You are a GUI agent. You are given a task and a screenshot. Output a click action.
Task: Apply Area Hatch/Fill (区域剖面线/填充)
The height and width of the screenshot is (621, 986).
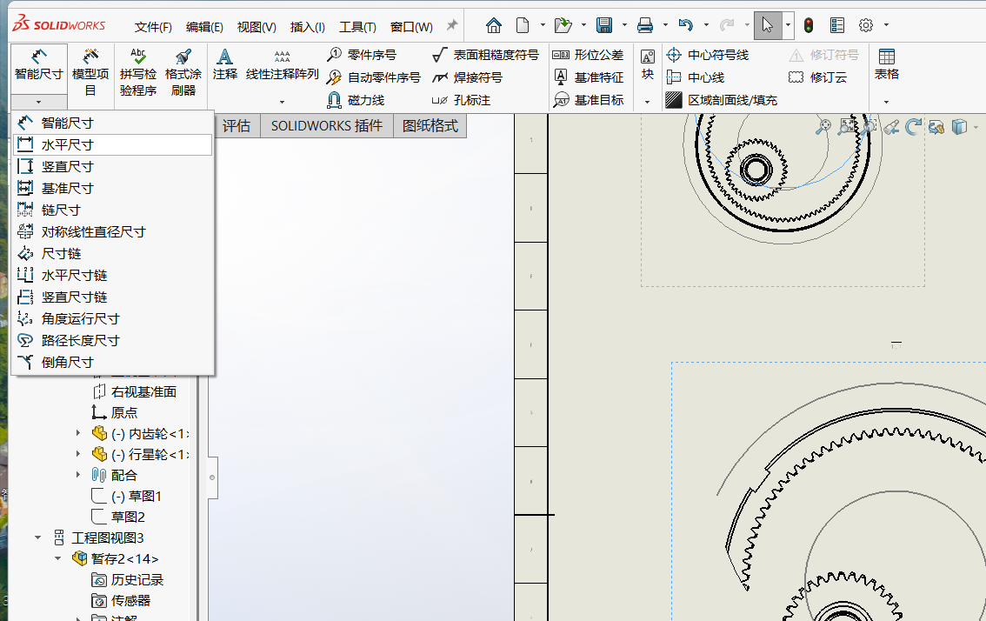722,100
